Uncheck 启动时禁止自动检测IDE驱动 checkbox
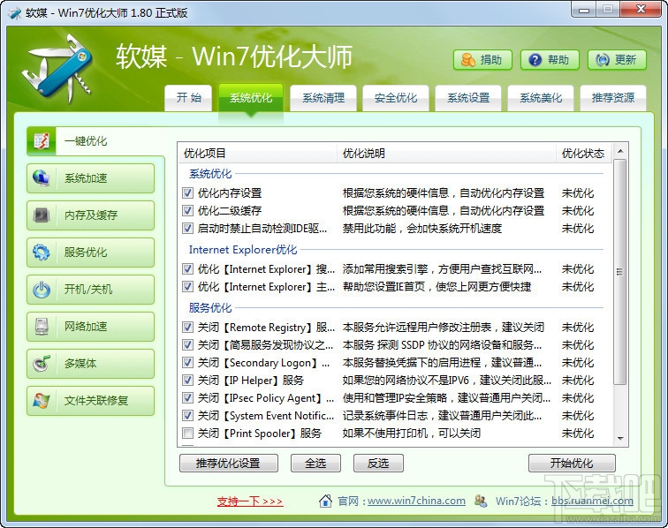This screenshot has height=528, width=668. (187, 228)
